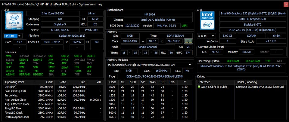Click the Secure Boot indicator
This screenshot has height=122, width=289.
click(253, 61)
